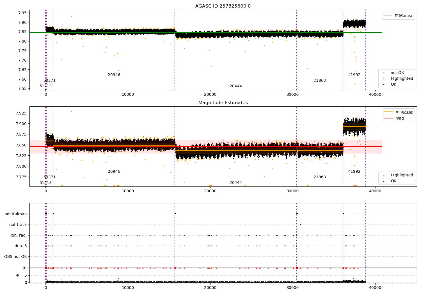Click the plot title AGASC ID 257825600.0
421x294 pixels.
(x=223, y=6)
